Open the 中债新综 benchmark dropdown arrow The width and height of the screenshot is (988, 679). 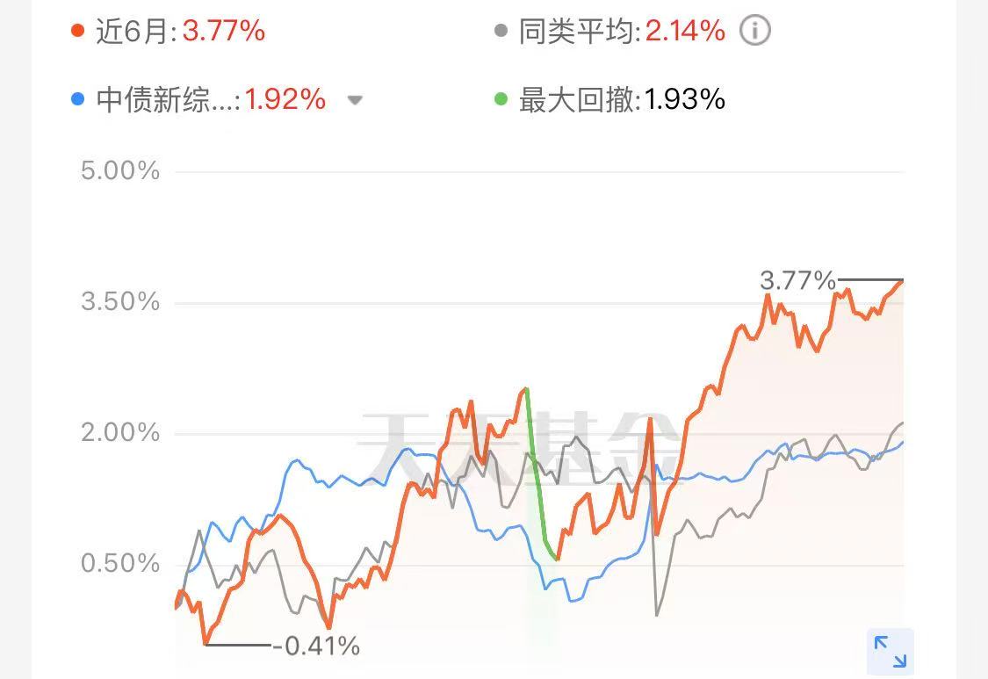[355, 100]
